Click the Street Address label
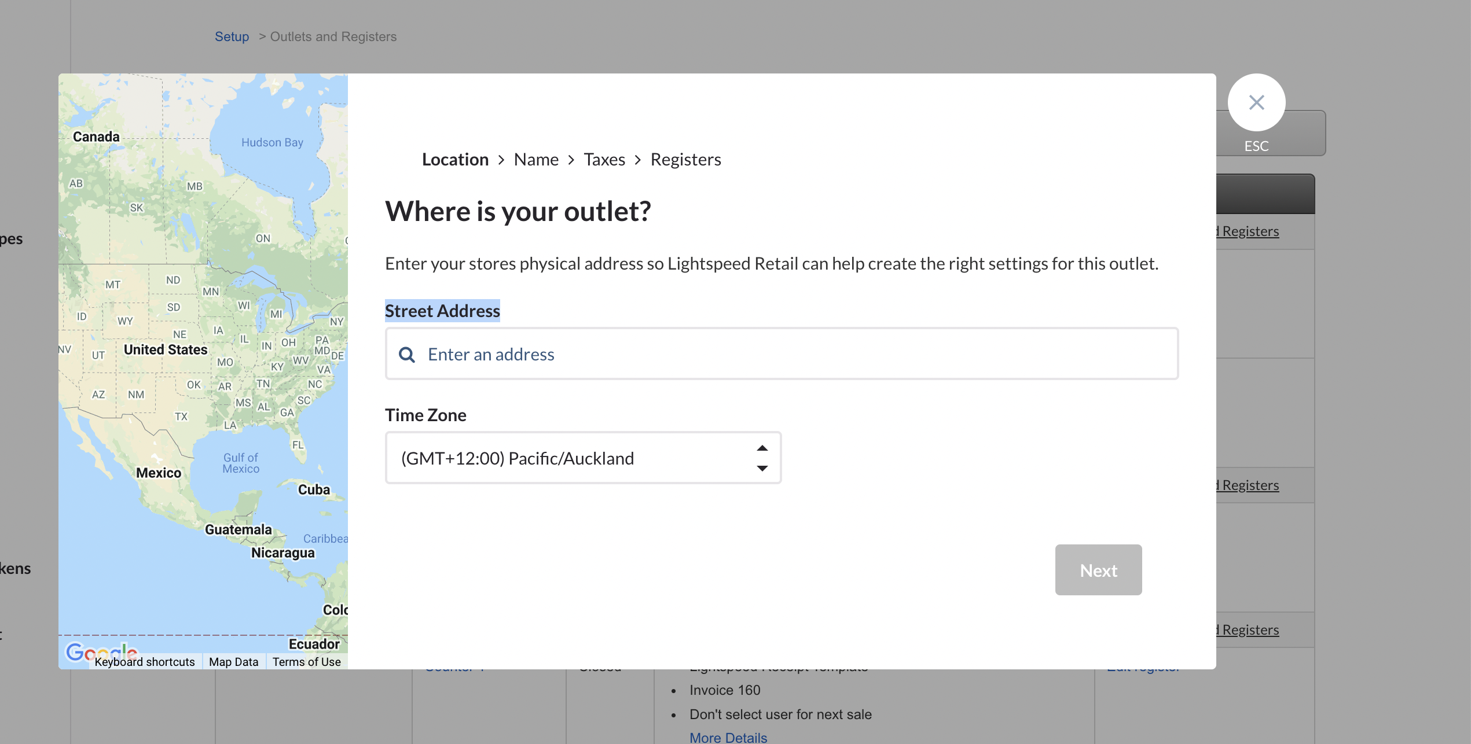 click(442, 311)
